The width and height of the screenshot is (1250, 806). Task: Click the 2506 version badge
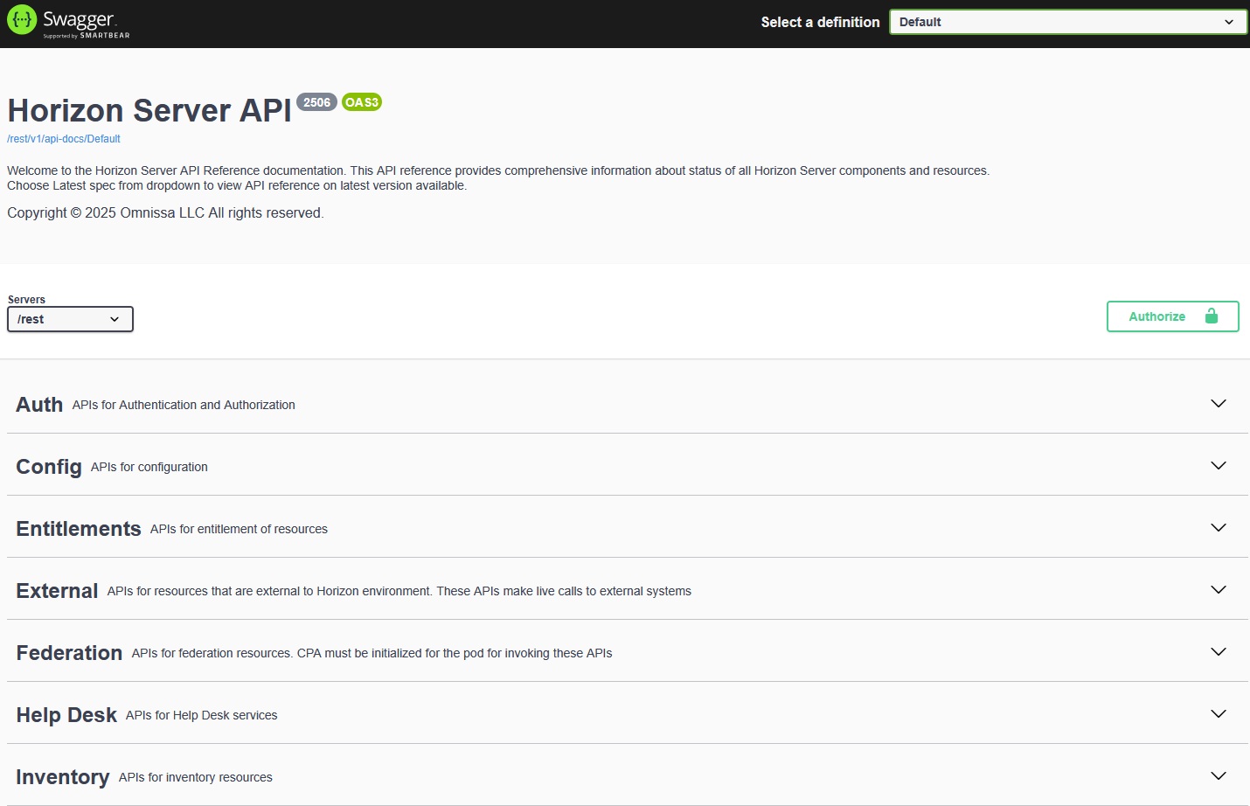click(x=316, y=102)
